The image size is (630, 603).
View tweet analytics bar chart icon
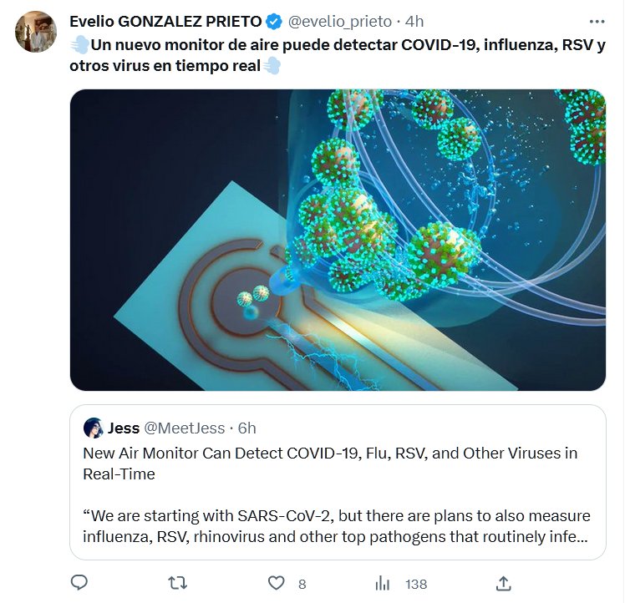pos(383,583)
